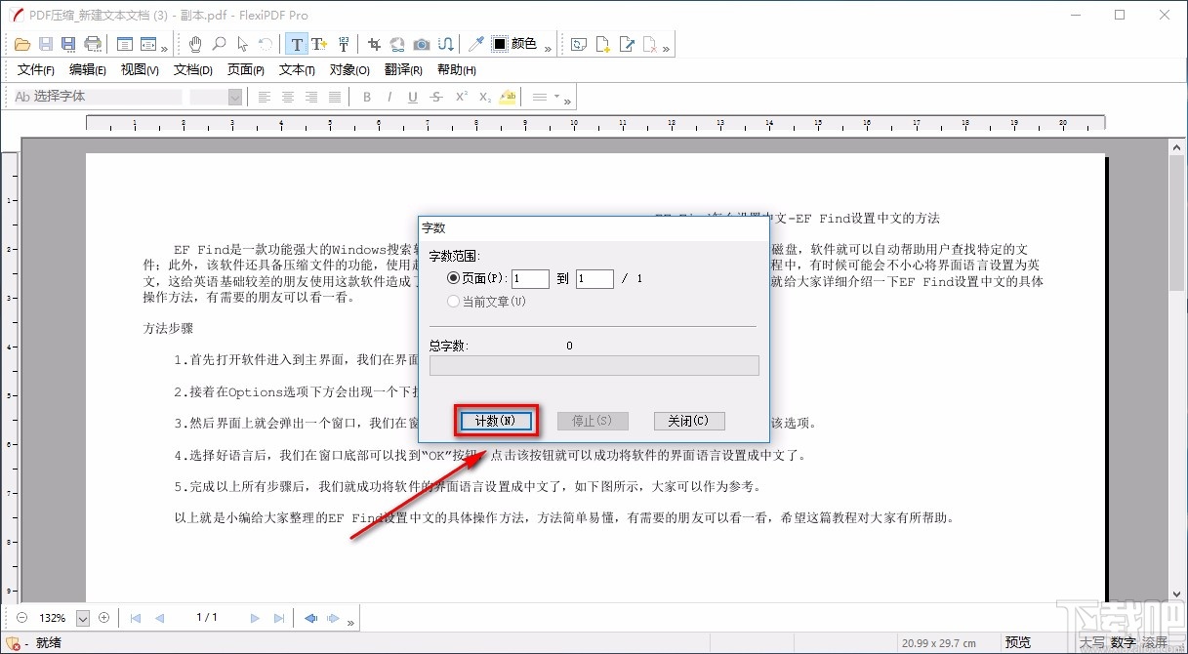Align text left
1188x654 pixels.
coord(265,97)
